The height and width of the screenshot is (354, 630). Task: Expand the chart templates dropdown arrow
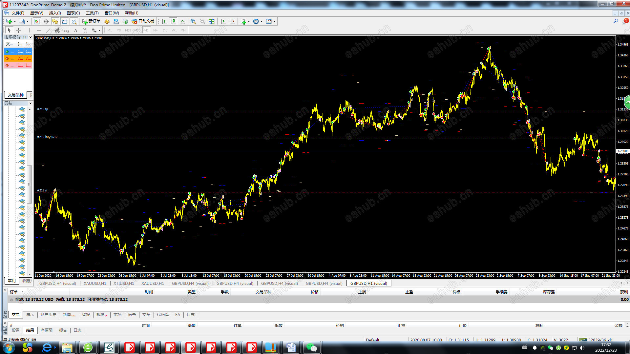click(274, 21)
